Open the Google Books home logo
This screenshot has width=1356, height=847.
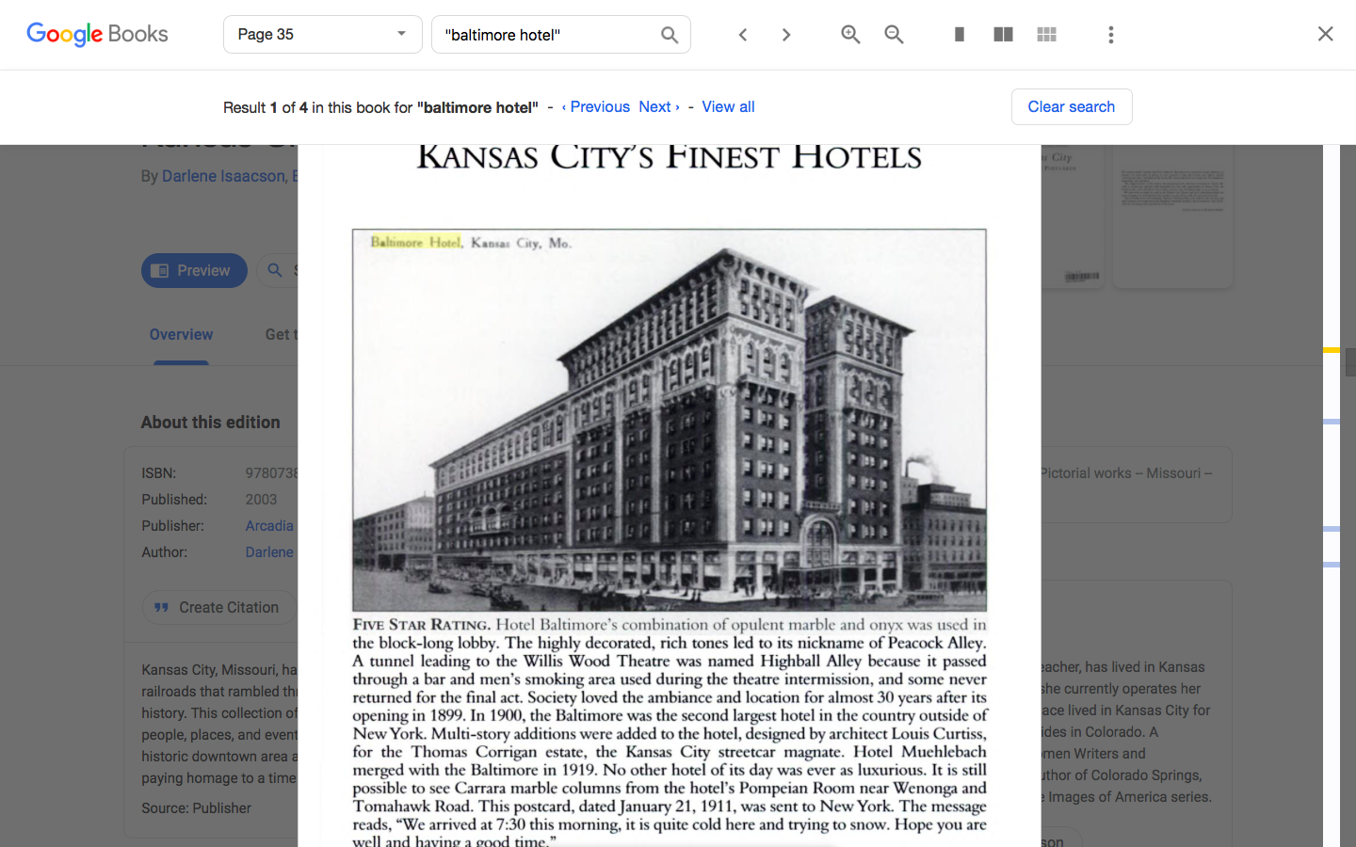(97, 34)
